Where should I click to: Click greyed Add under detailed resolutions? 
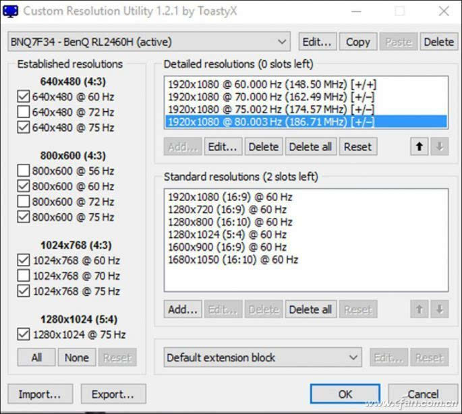click(183, 146)
